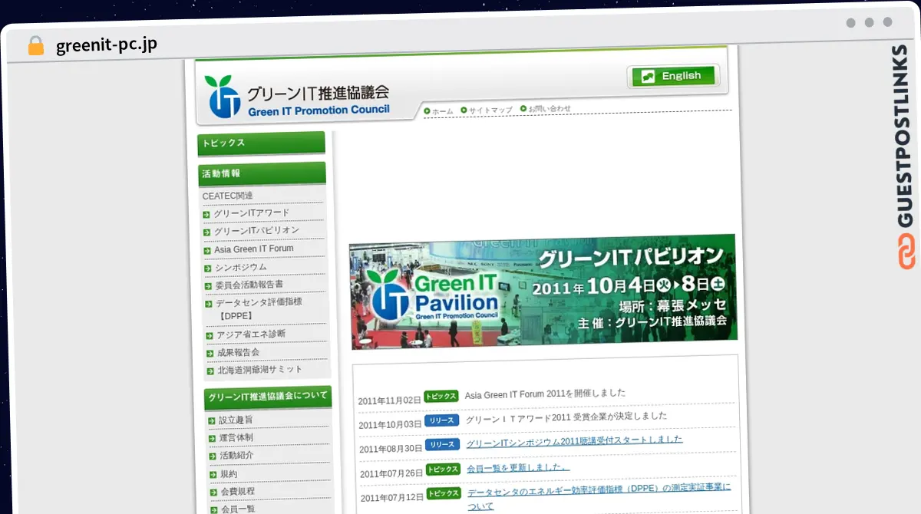Image resolution: width=921 pixels, height=514 pixels.
Task: Open the 会員一覧を更新しました news link
Action: click(x=518, y=468)
